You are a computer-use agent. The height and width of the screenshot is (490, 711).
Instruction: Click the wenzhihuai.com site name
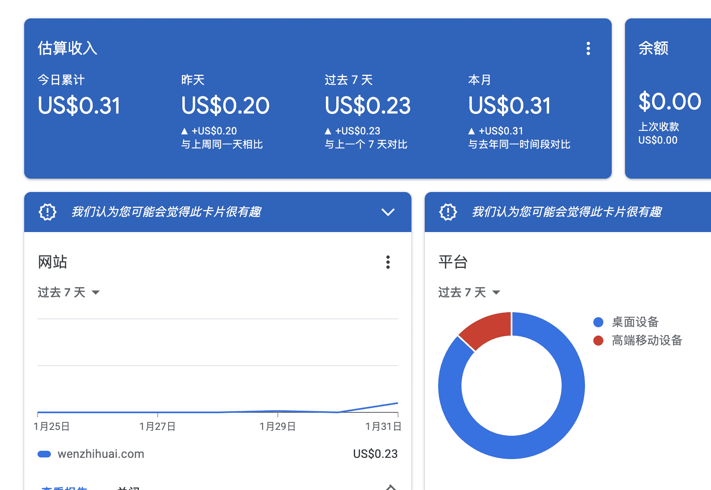tap(101, 454)
